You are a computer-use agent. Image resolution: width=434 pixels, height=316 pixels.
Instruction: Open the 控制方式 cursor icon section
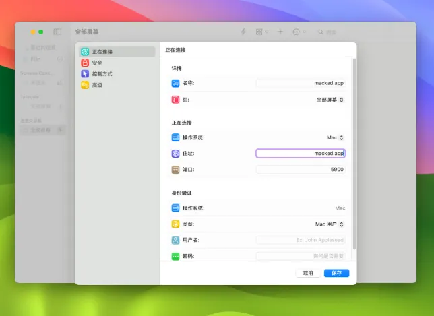pyautogui.click(x=85, y=74)
